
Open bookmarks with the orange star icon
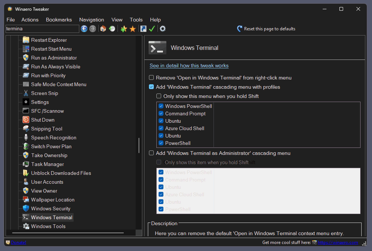point(133,29)
